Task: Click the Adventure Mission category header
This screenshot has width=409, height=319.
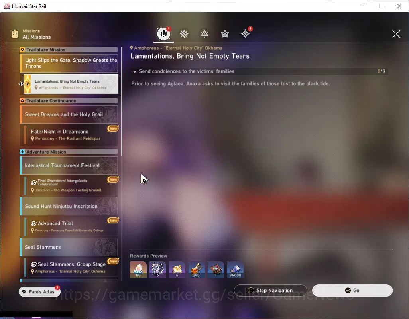Action: coord(69,152)
